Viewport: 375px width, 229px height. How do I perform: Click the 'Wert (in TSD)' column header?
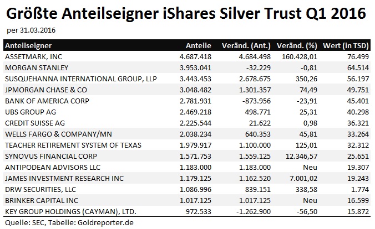pos(348,45)
